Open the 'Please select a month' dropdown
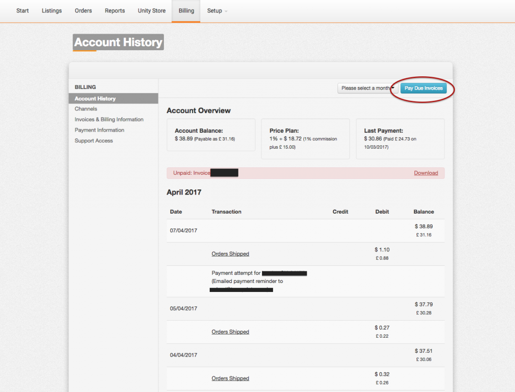Screen dimensions: 515x392 click(368, 88)
